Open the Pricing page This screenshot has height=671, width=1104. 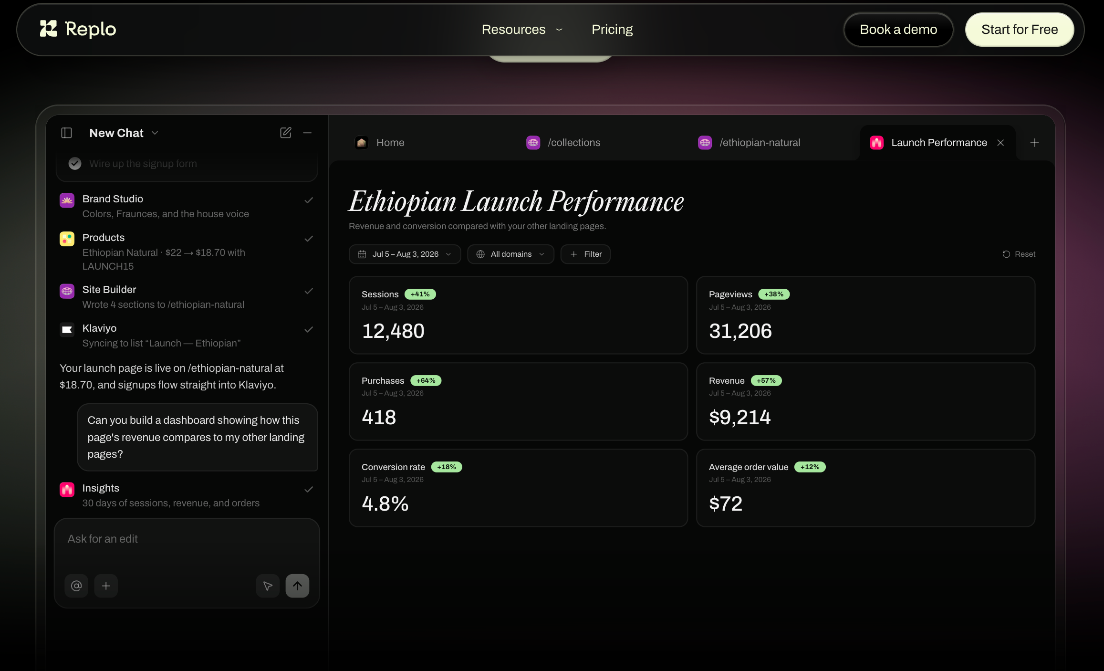pyautogui.click(x=612, y=30)
